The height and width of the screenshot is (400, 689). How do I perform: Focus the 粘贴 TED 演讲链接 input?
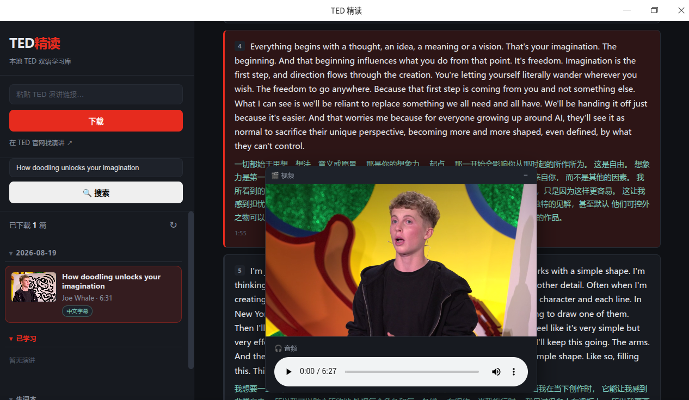tap(96, 94)
